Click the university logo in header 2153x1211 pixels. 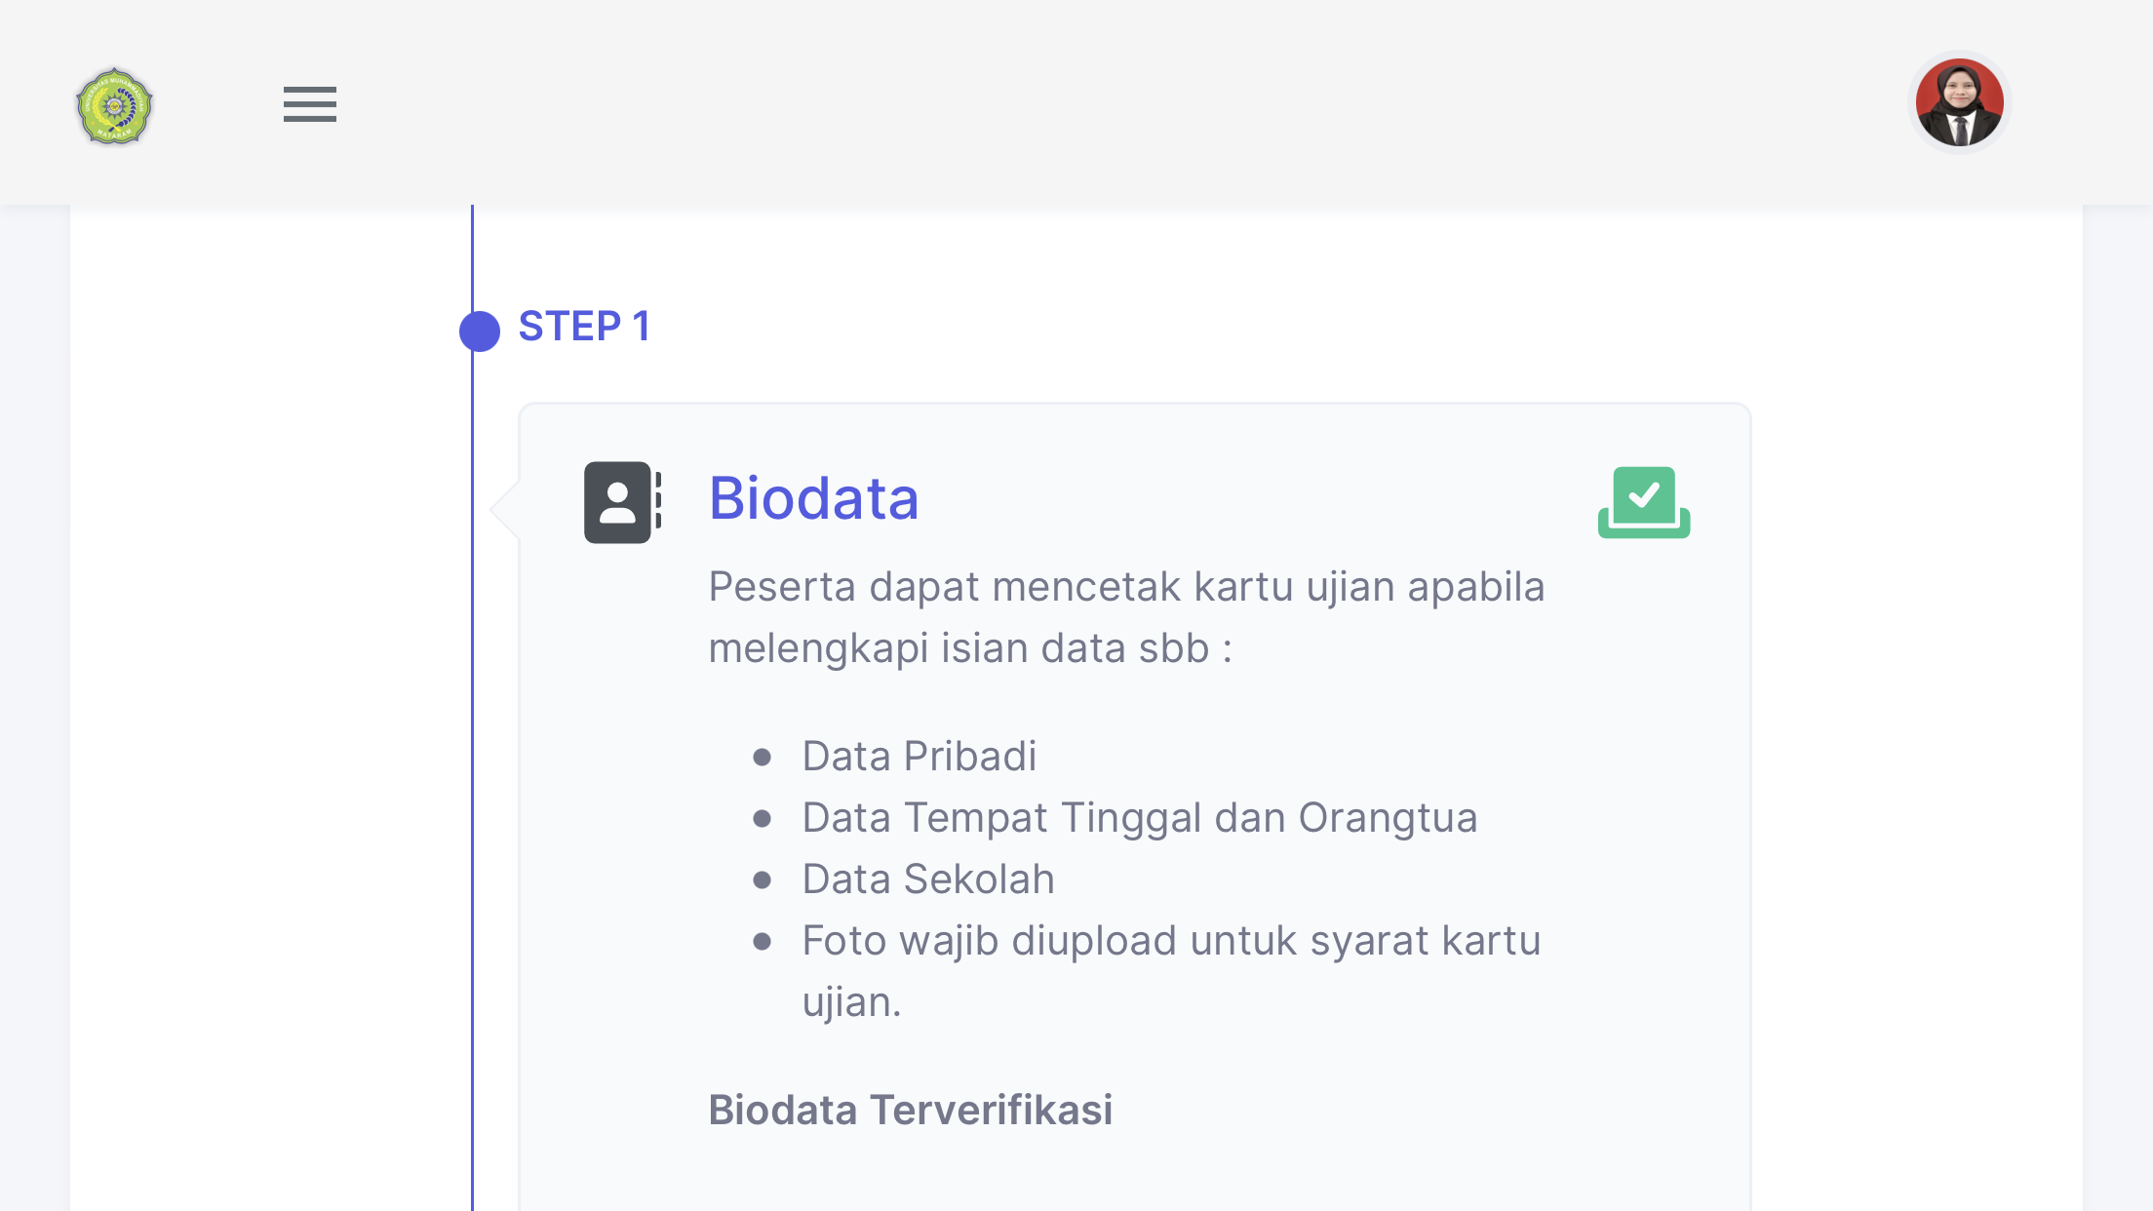point(114,106)
